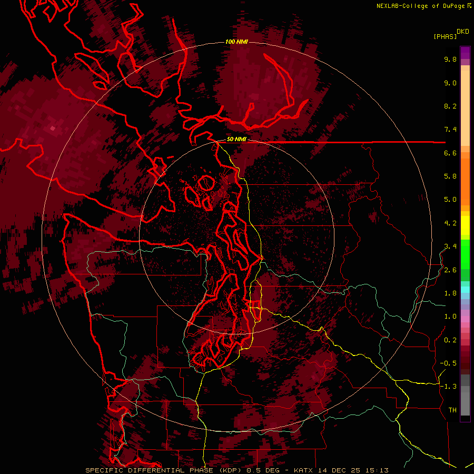Viewport: 474px width, 474px height.
Task: Click the 1.8 color scale value
Action: pyautogui.click(x=450, y=293)
